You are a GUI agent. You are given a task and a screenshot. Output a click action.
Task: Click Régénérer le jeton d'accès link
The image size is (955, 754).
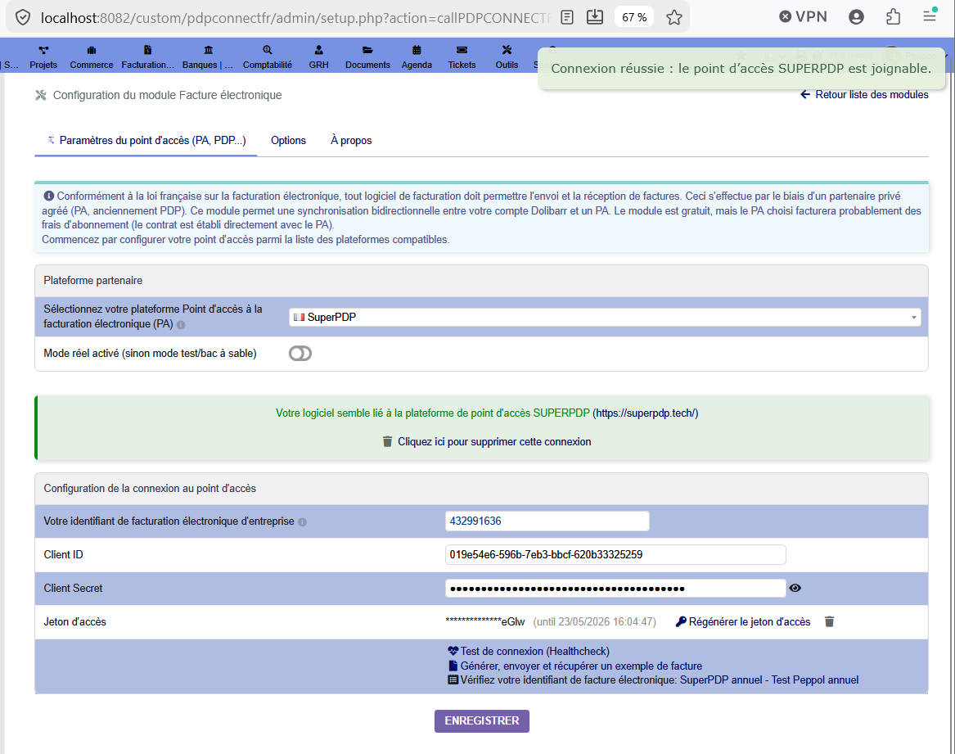743,621
